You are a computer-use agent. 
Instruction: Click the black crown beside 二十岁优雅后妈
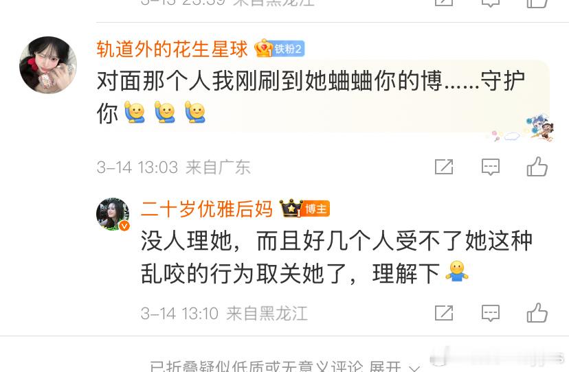click(291, 209)
